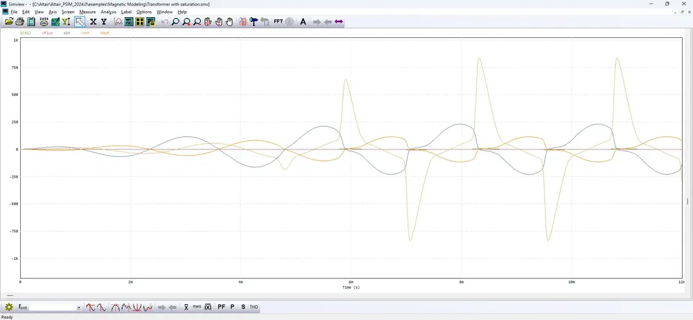The height and width of the screenshot is (320, 693).
Task: Open the Screen menu
Action: [68, 12]
